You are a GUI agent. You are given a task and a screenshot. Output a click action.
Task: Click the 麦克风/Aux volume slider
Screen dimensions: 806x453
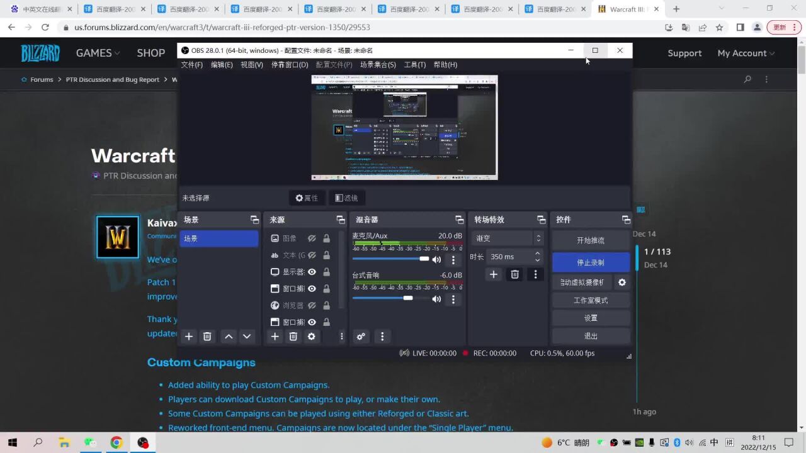(390, 259)
